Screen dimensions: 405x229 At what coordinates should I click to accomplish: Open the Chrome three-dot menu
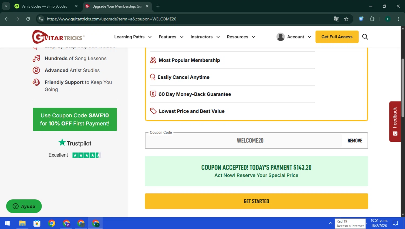pos(399,19)
